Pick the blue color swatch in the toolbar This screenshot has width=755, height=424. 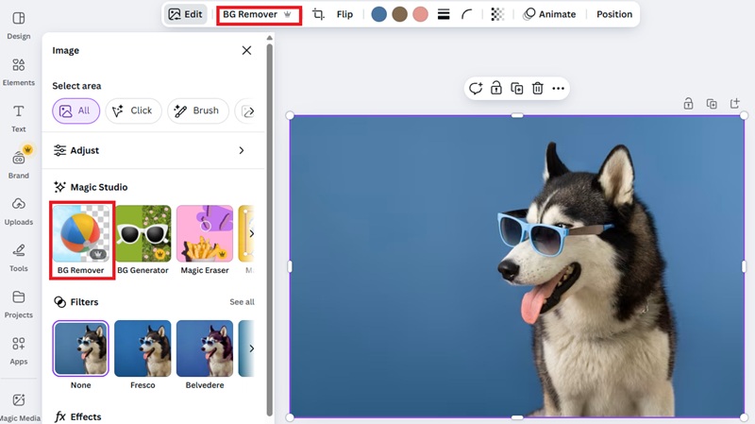click(378, 15)
